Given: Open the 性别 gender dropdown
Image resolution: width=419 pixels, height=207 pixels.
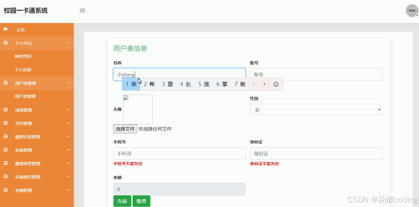Looking at the screenshot, I should [x=316, y=109].
